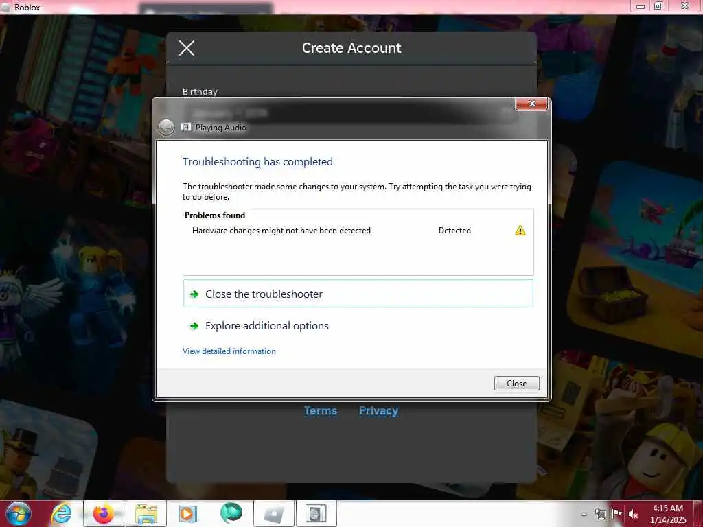Select the 'Hardware changes might not have been detected' row

(x=358, y=231)
